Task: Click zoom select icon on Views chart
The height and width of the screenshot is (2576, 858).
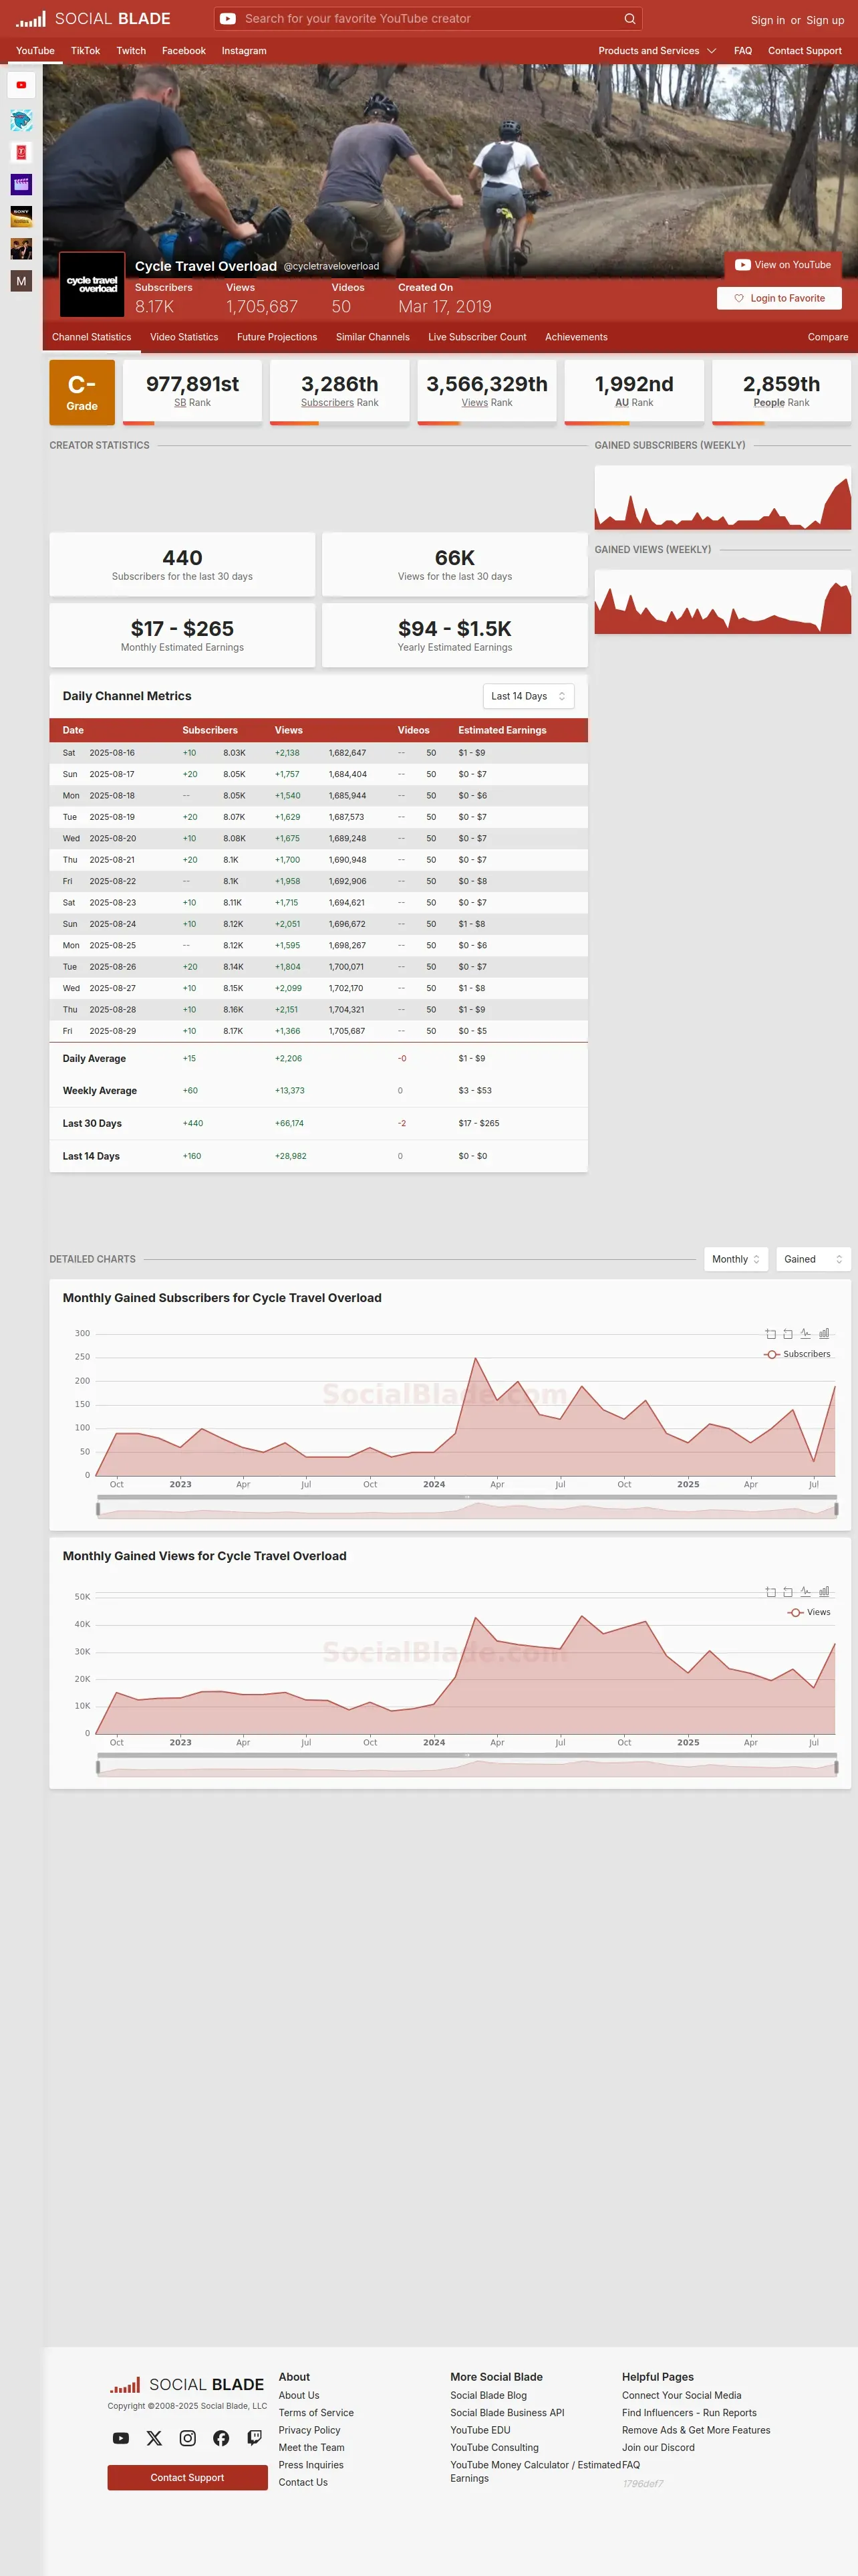Action: click(770, 1591)
